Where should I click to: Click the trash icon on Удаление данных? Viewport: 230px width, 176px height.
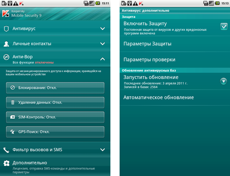tap(13, 102)
